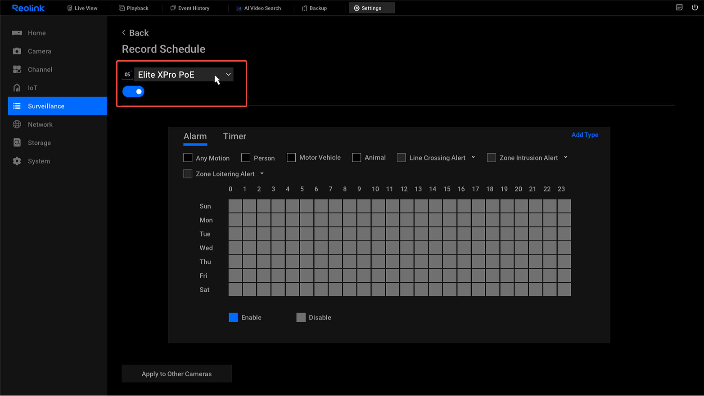Image resolution: width=704 pixels, height=396 pixels.
Task: Click the System gear icon
Action: [17, 161]
